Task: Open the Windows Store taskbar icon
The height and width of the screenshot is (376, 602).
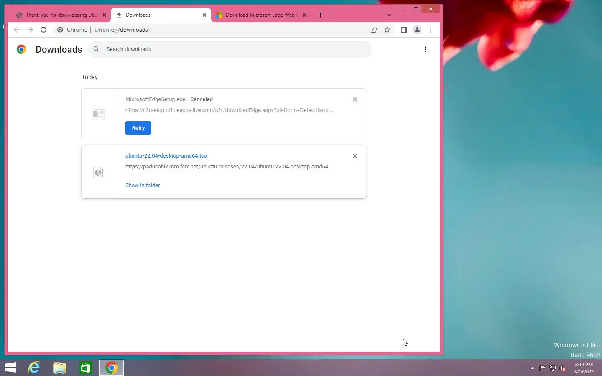Action: pos(86,368)
